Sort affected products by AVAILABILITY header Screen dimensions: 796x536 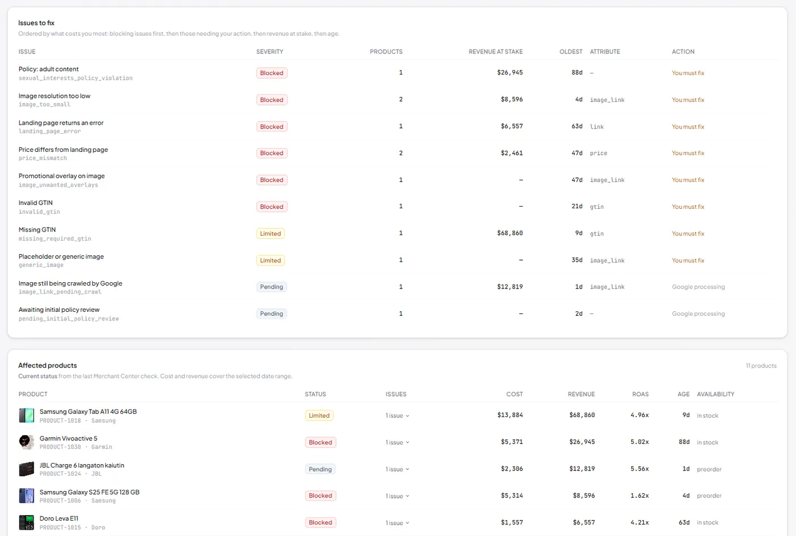pyautogui.click(x=716, y=394)
